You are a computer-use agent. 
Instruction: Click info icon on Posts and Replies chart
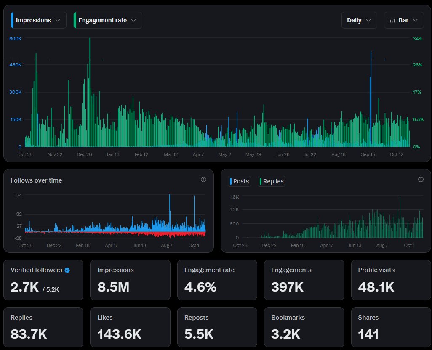click(421, 179)
